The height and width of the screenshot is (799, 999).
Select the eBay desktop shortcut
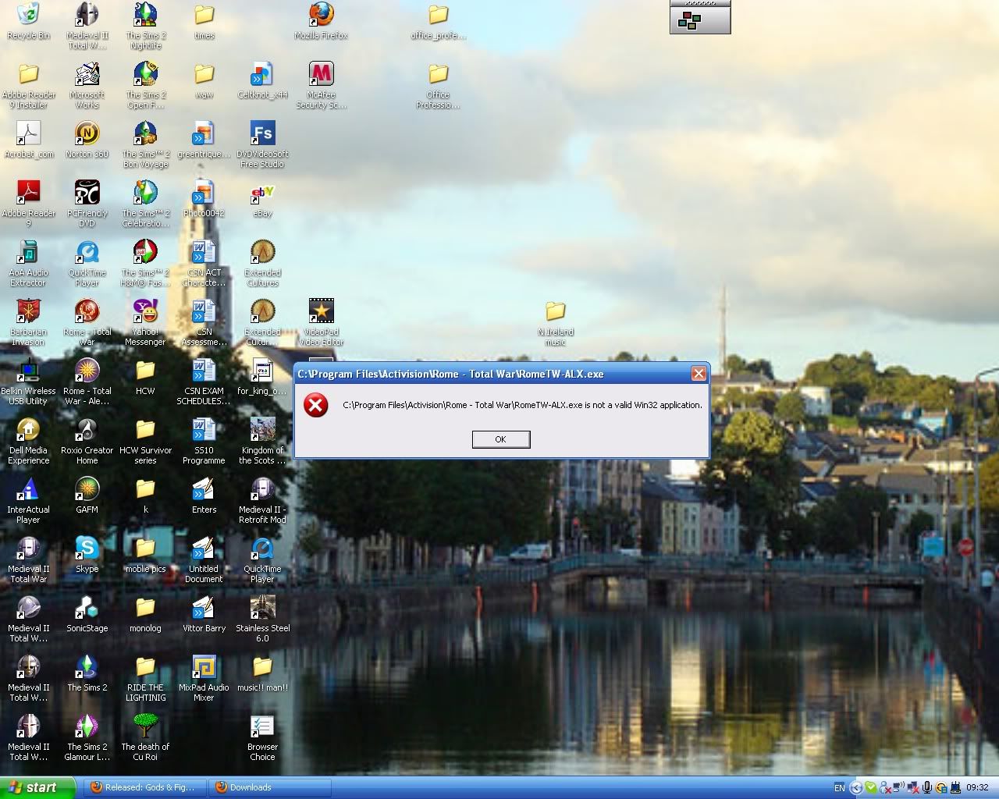point(262,194)
